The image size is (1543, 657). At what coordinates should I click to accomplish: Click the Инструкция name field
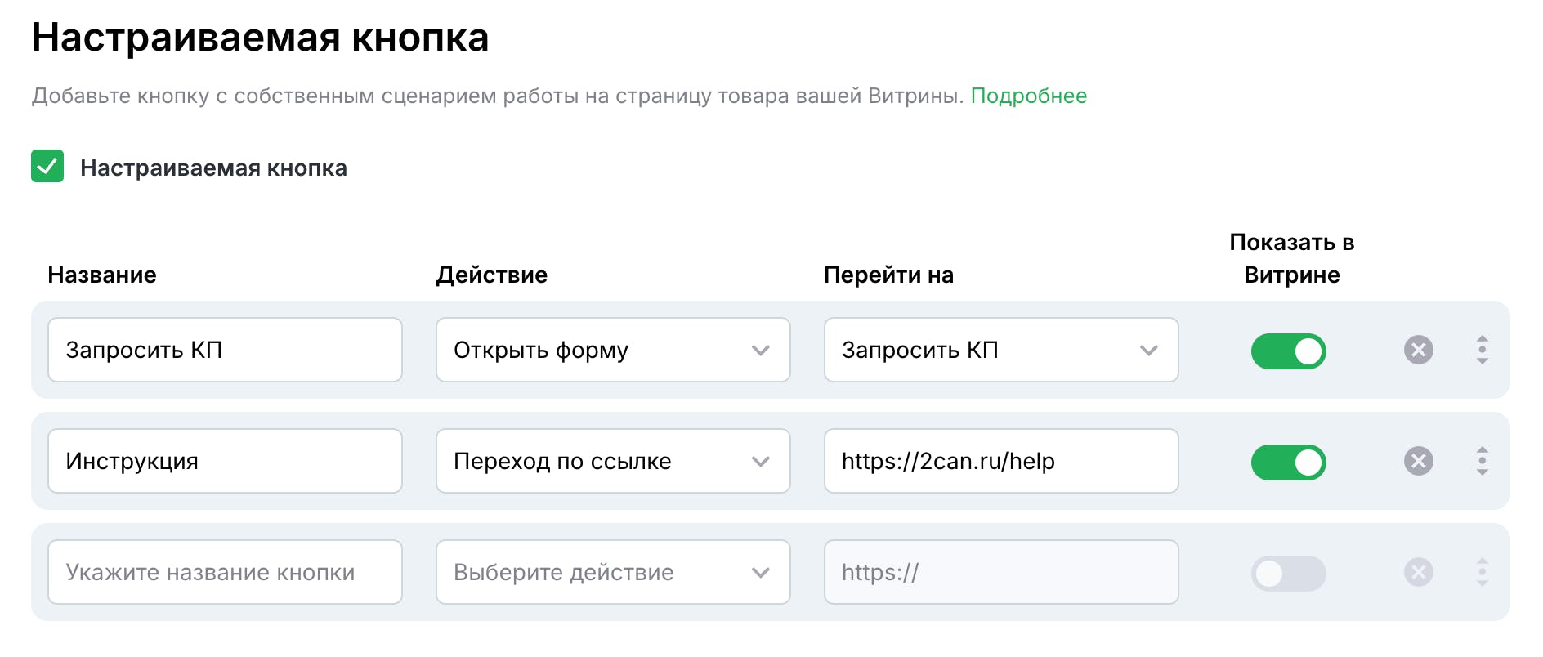tap(225, 461)
